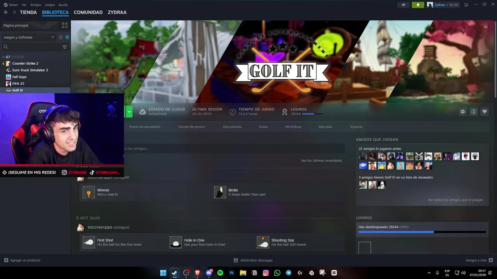Viewport: 497px width, 279px height.
Task: Switch library to grid collections view
Action: pos(64,25)
